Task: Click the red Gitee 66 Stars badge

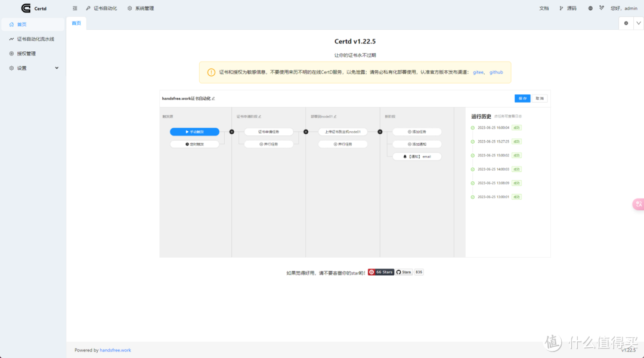Action: tap(380, 272)
